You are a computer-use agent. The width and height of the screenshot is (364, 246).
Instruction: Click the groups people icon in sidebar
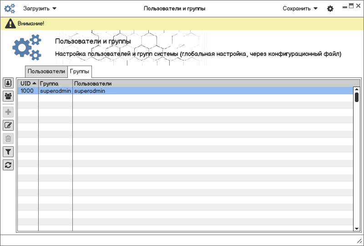(8, 96)
